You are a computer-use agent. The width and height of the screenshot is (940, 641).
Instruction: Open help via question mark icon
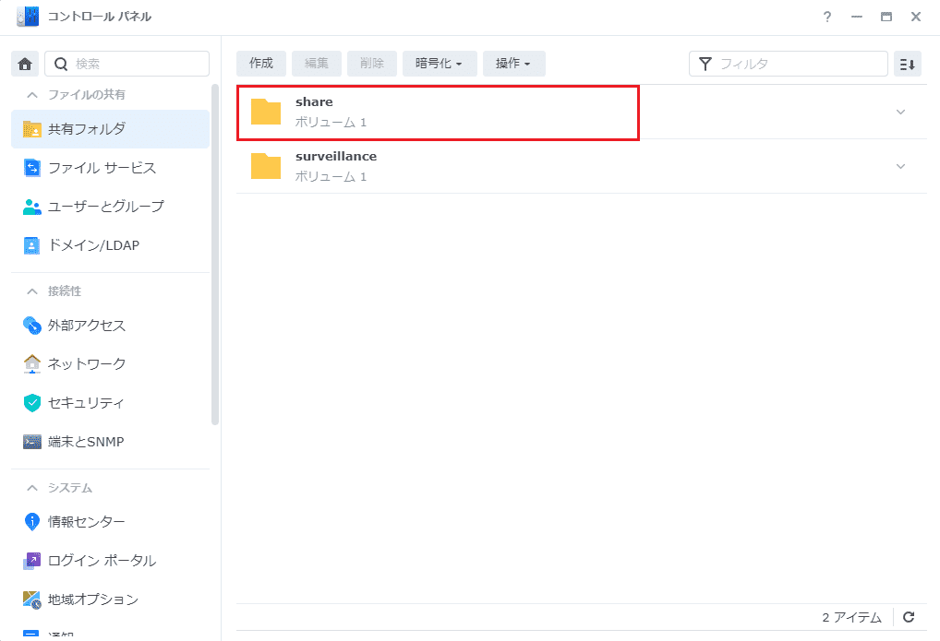coord(827,17)
